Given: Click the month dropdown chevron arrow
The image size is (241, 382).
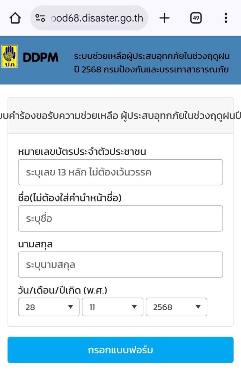Looking at the screenshot, I should pyautogui.click(x=135, y=307).
